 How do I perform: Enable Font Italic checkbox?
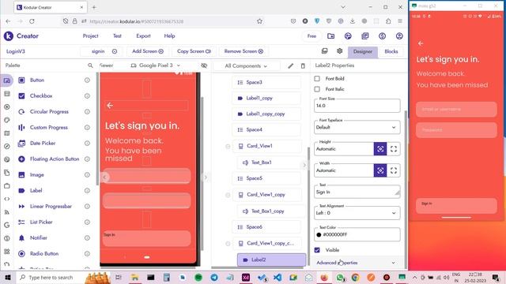point(317,89)
